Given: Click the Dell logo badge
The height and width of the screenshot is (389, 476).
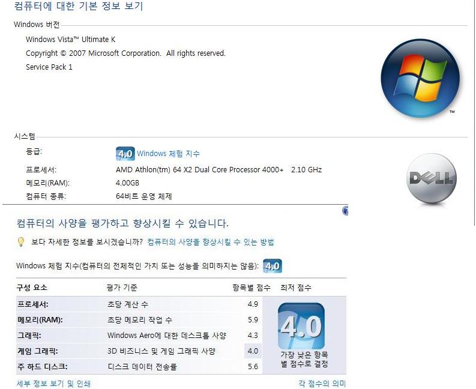Looking at the screenshot, I should [432, 178].
